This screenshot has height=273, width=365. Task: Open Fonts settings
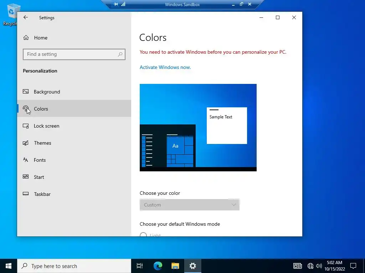tap(74, 160)
